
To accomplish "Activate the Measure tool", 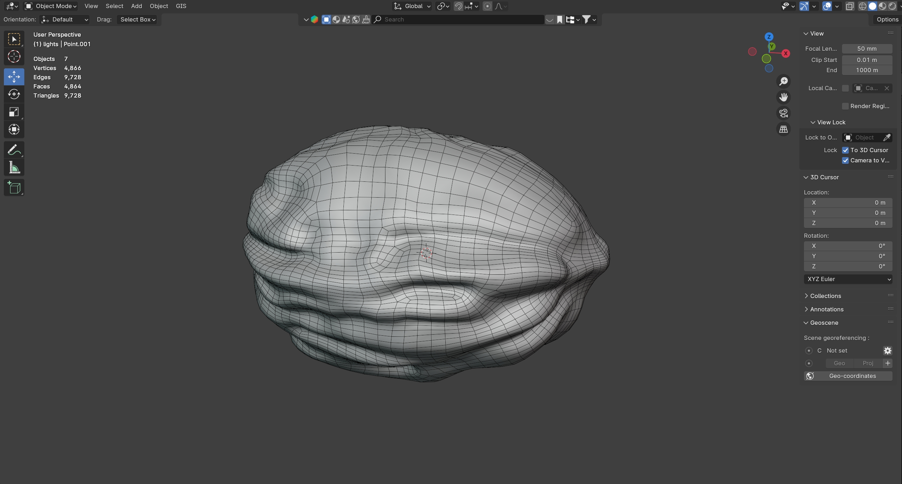I will [x=14, y=167].
